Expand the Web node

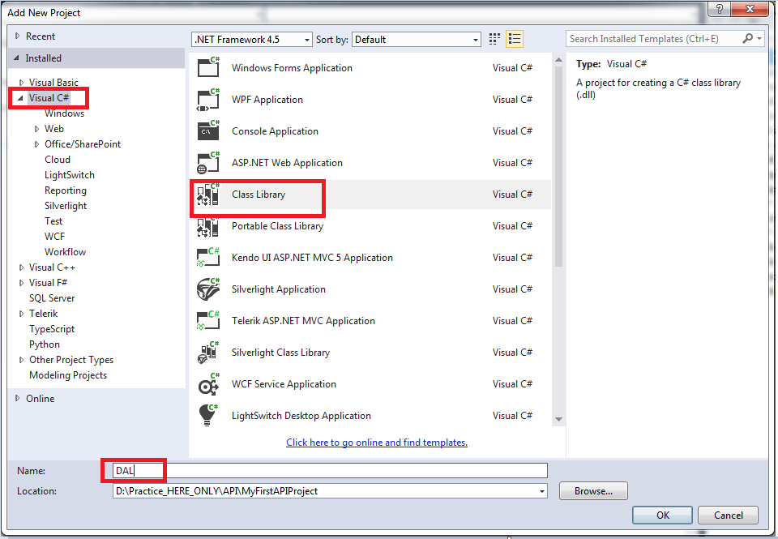pos(36,129)
